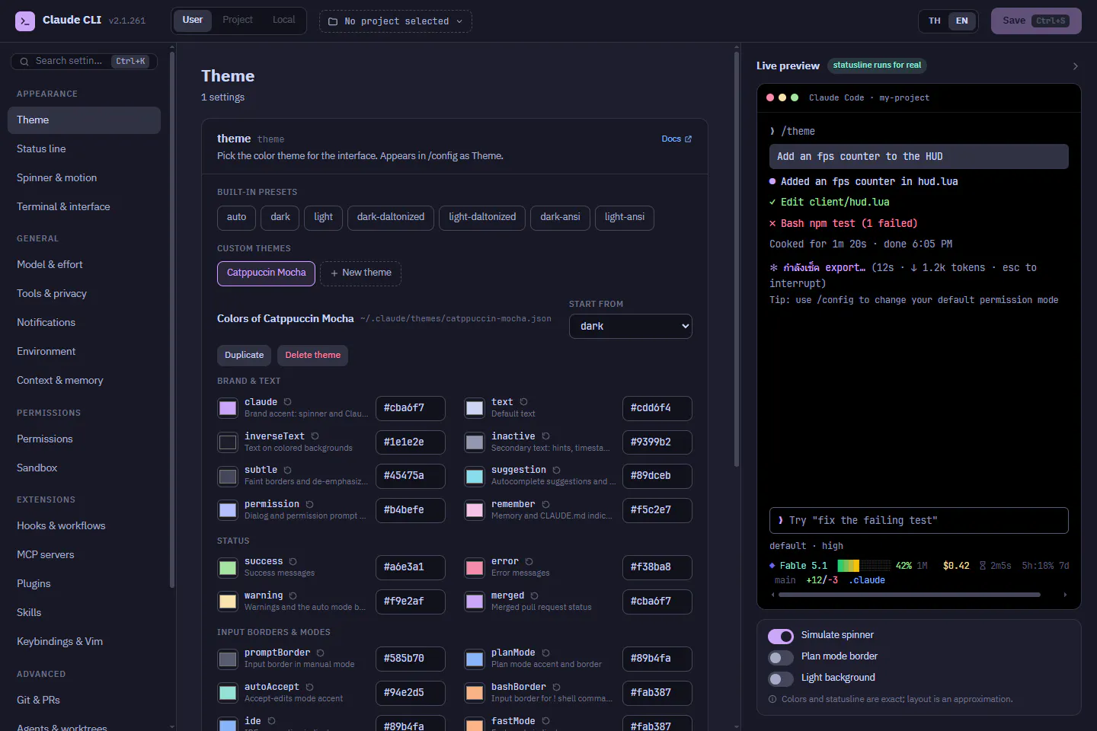Click the info icon beside approximation note
This screenshot has height=731, width=1097.
click(772, 699)
